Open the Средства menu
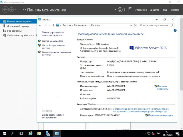The width and height of the screenshot is (183, 137). coord(154,10)
